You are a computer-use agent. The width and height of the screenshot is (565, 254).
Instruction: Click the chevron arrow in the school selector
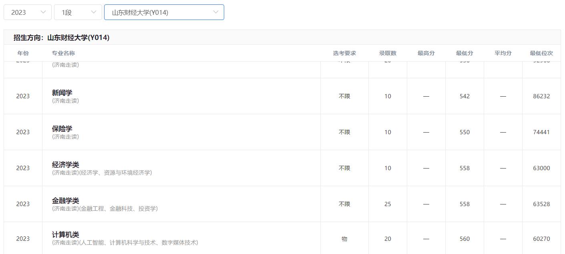click(216, 12)
